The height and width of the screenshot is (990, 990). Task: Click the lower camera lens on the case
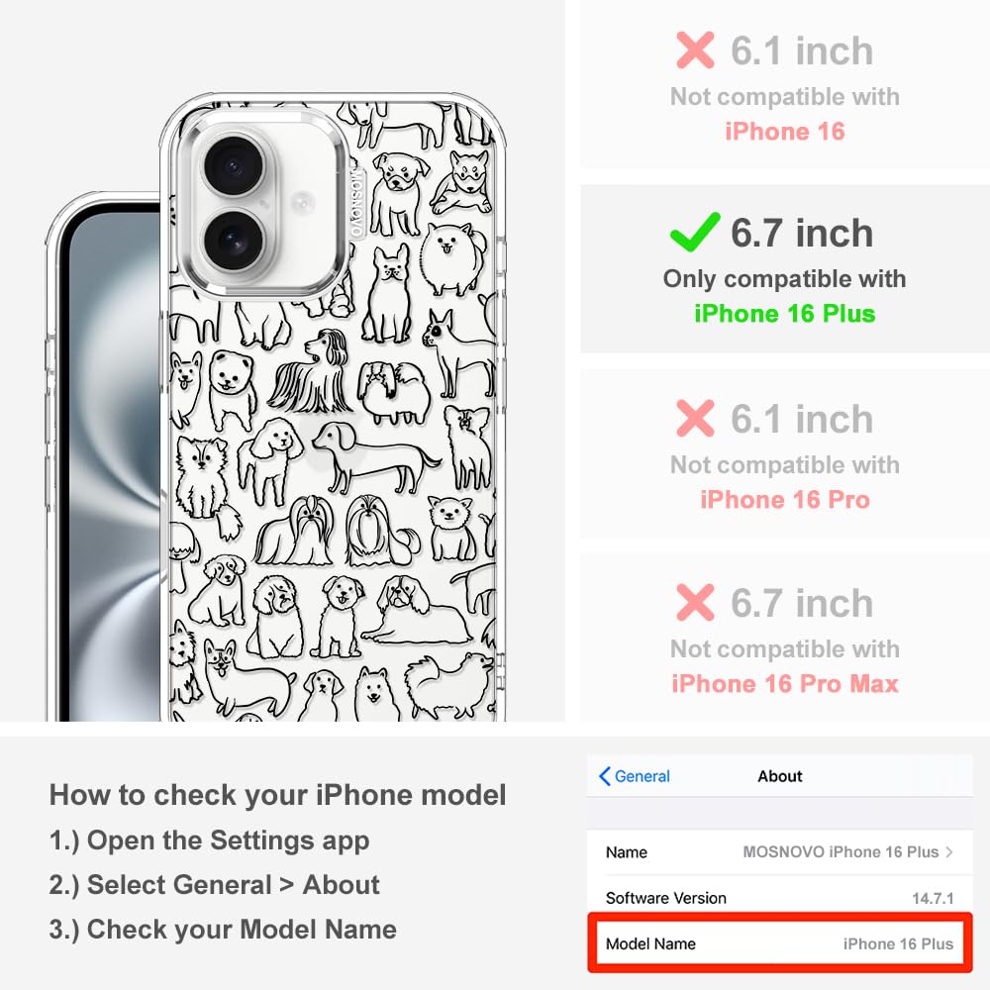pos(234,241)
